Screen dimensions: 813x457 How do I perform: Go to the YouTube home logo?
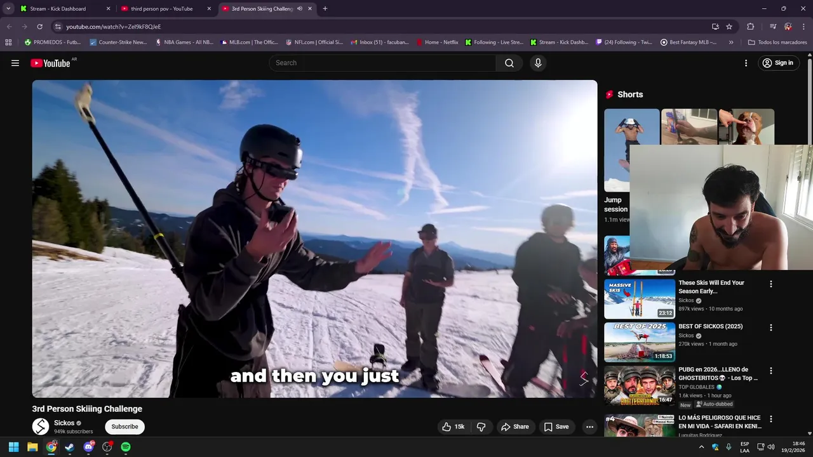pyautogui.click(x=50, y=63)
